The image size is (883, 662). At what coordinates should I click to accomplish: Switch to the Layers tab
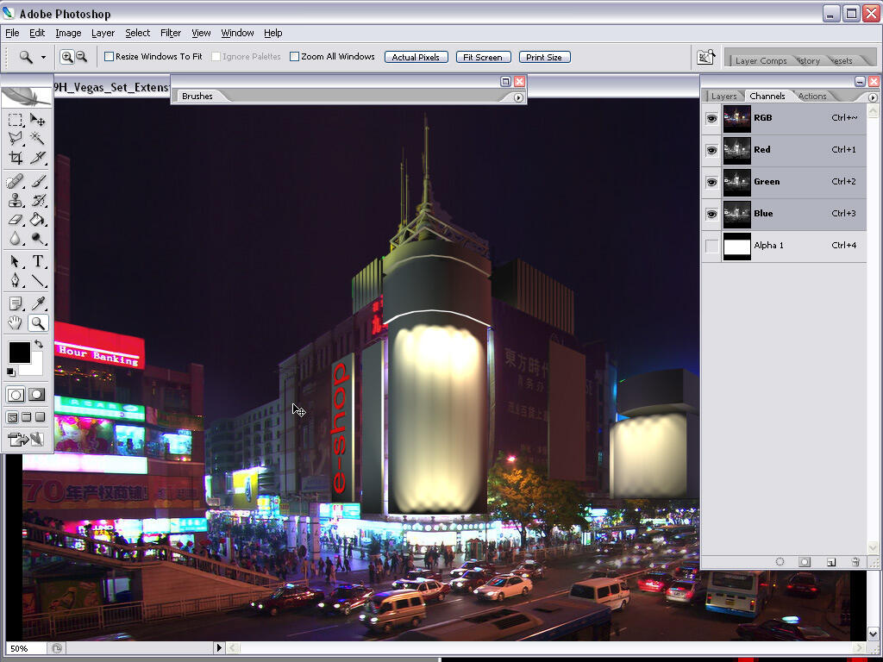pyautogui.click(x=723, y=97)
